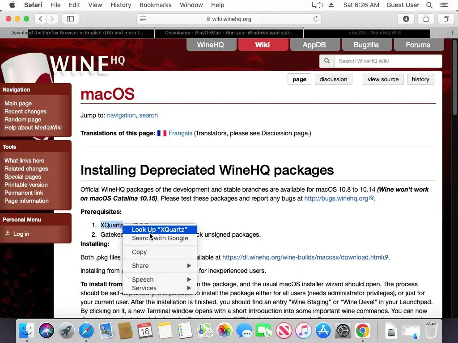458x343 pixels.
Task: Show all tabs overview button
Action: 446,19
